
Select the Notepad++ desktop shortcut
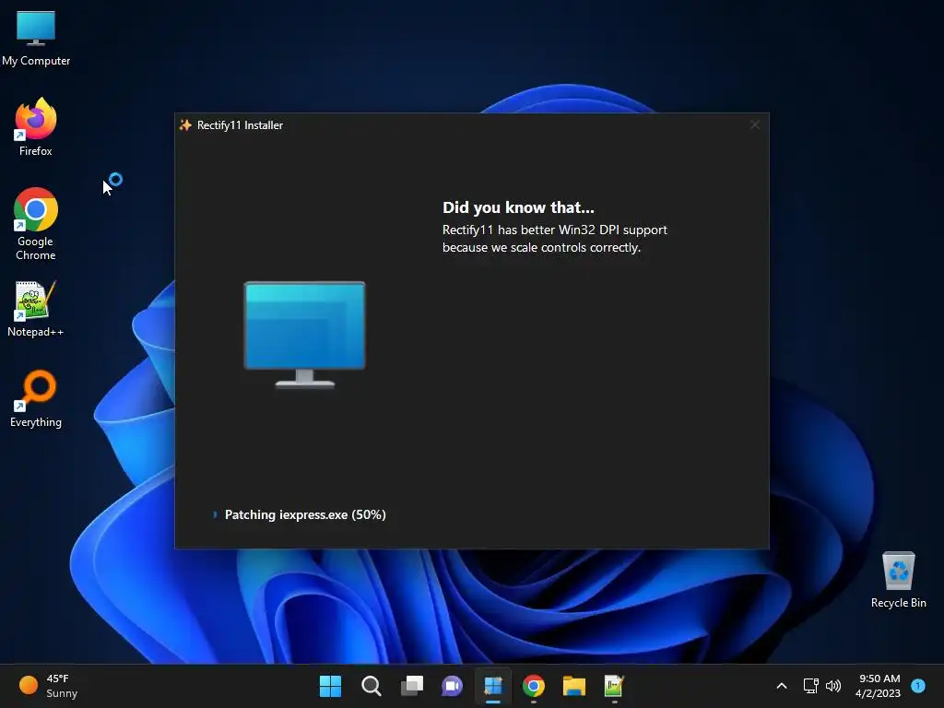[36, 308]
